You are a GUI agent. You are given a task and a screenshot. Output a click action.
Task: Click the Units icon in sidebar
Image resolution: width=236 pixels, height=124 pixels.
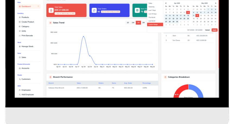click(x=20, y=31)
